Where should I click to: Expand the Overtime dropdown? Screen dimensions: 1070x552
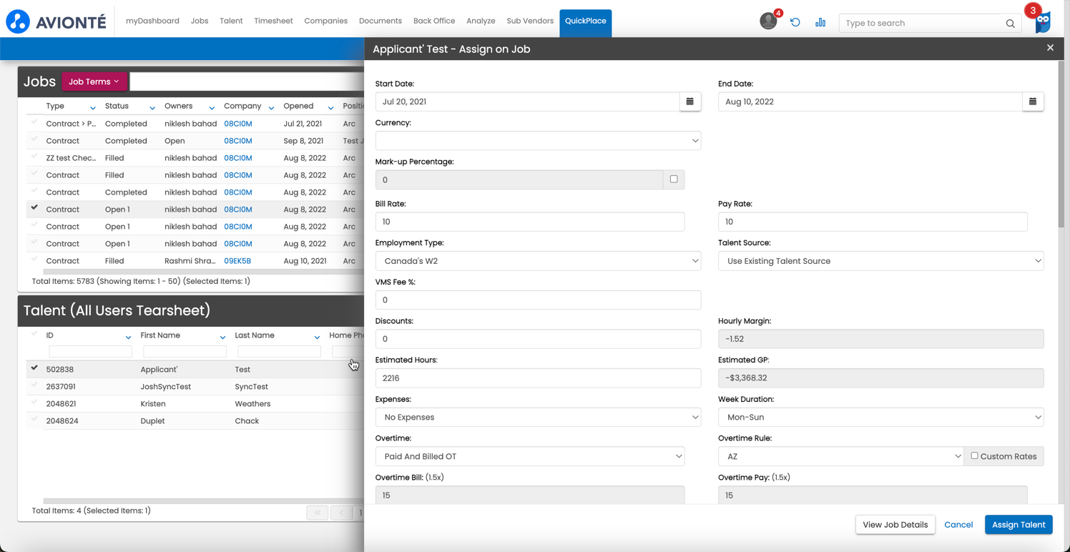click(530, 456)
